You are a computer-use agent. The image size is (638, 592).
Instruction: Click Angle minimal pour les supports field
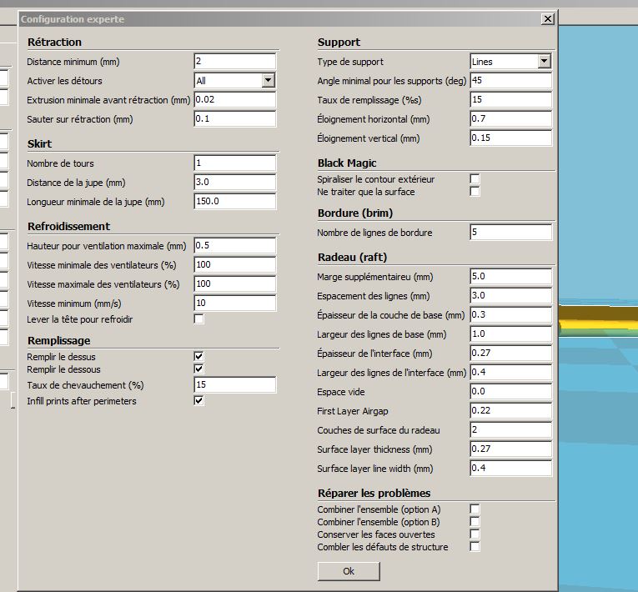(510, 81)
